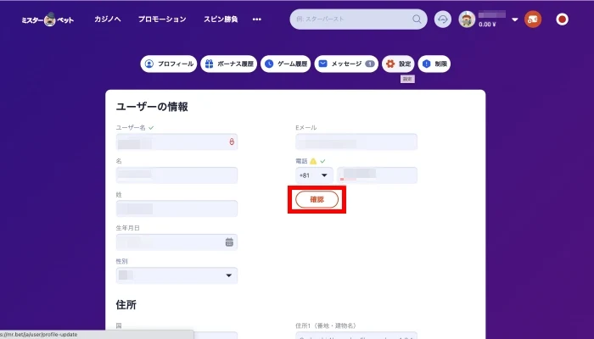Open the red wallet deposit icon
The width and height of the screenshot is (594, 339).
[x=533, y=19]
